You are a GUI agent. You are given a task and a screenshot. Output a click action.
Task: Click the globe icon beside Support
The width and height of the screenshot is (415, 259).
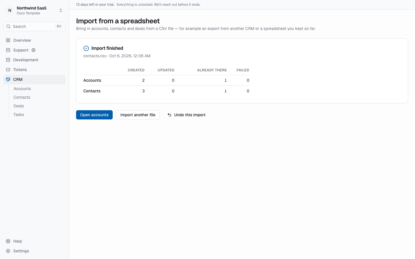(33, 50)
